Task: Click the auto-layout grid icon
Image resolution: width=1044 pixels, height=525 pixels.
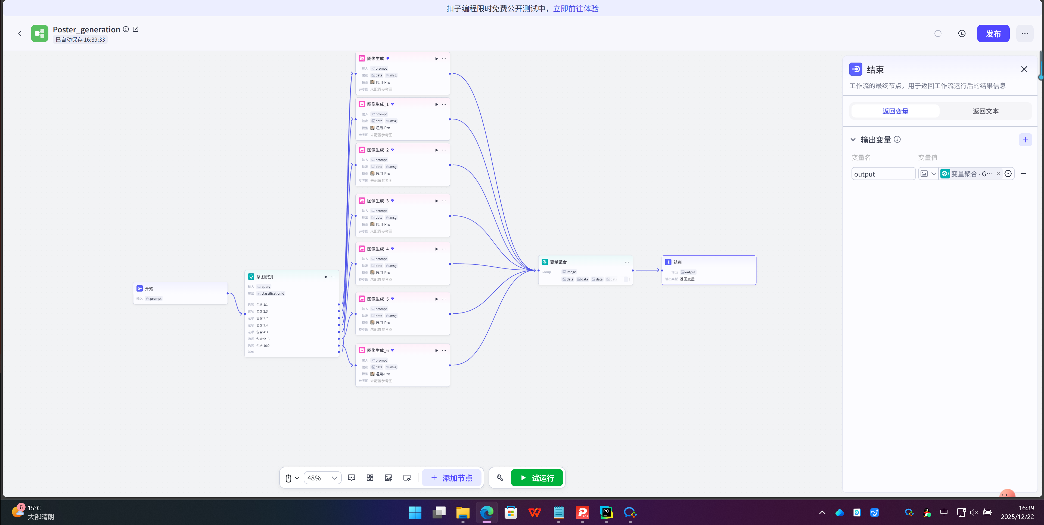Action: (x=370, y=478)
